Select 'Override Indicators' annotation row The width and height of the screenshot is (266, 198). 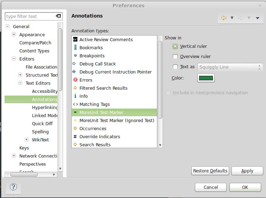[x=114, y=136]
